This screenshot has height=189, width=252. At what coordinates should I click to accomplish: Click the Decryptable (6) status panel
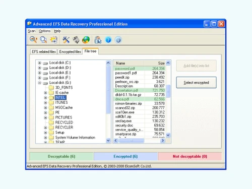(x=61, y=156)
